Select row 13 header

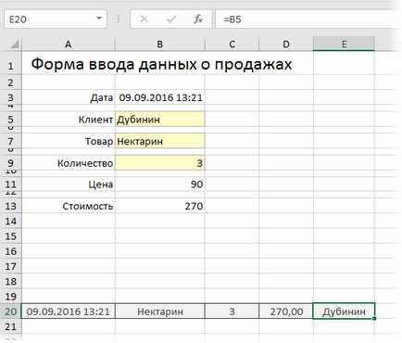[x=11, y=206]
